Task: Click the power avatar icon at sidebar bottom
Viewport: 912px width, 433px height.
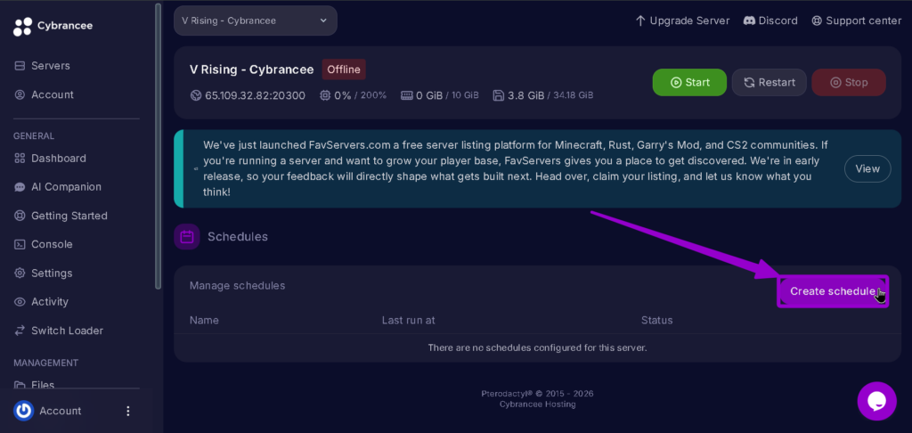Action: pos(24,411)
